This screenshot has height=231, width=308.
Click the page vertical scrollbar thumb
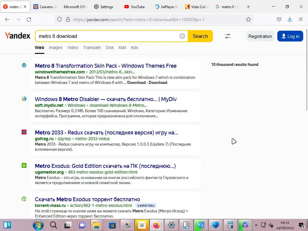[307, 70]
